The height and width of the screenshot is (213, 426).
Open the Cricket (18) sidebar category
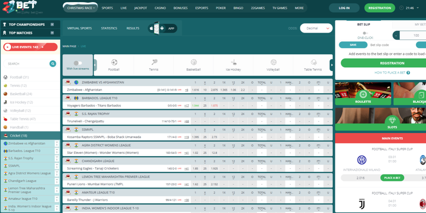coord(30,136)
